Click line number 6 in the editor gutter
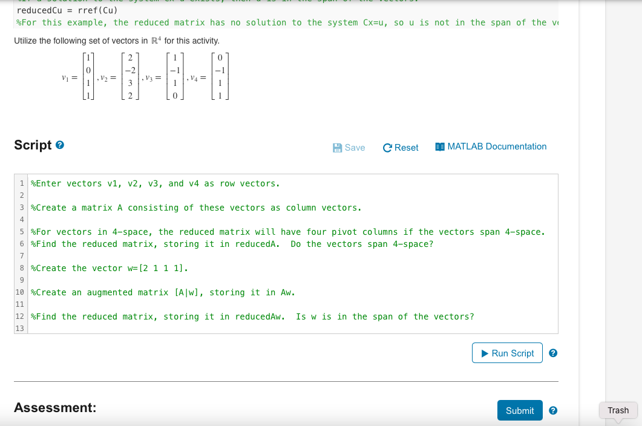Image resolution: width=642 pixels, height=426 pixels. pyautogui.click(x=21, y=244)
